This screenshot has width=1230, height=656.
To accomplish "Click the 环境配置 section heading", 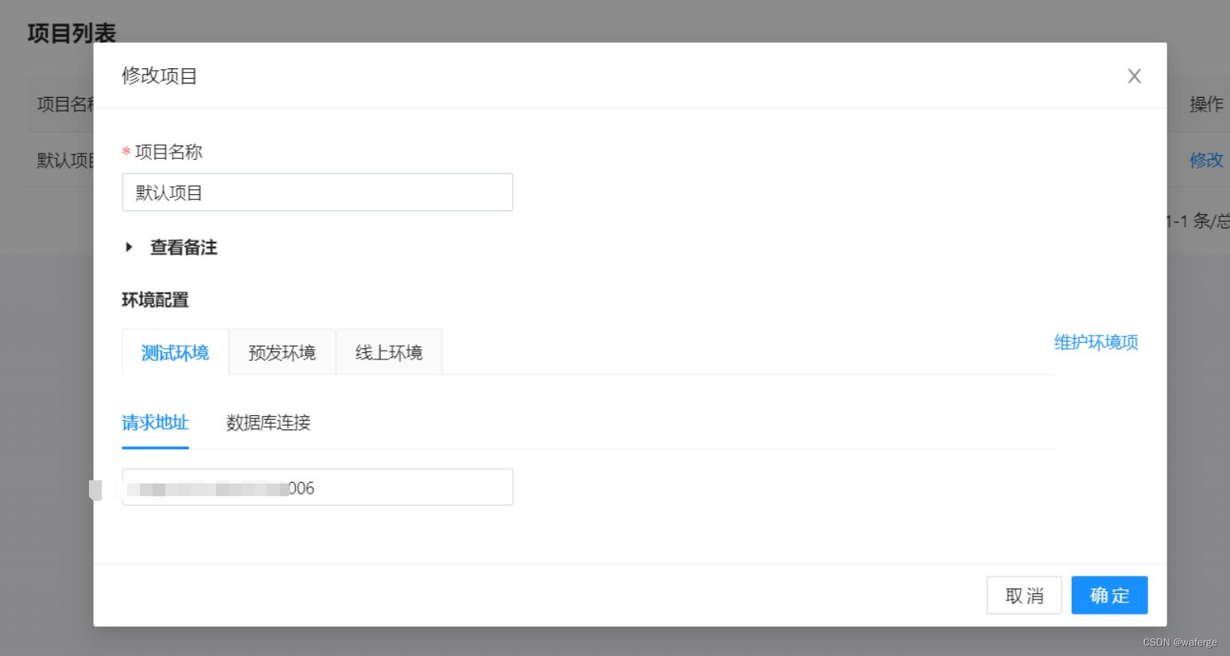I will tap(155, 300).
